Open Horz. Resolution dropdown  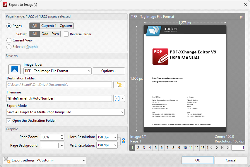[107, 137]
